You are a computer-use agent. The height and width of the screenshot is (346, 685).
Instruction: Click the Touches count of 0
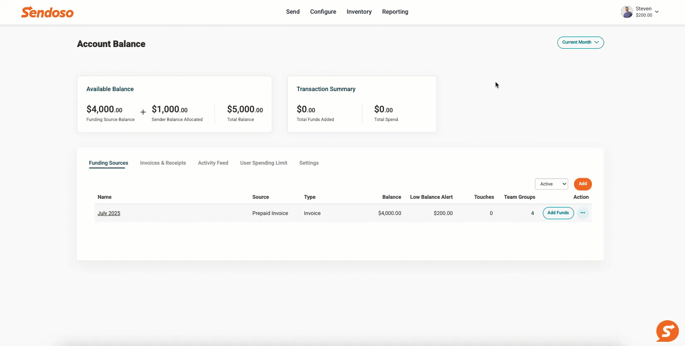pyautogui.click(x=491, y=213)
